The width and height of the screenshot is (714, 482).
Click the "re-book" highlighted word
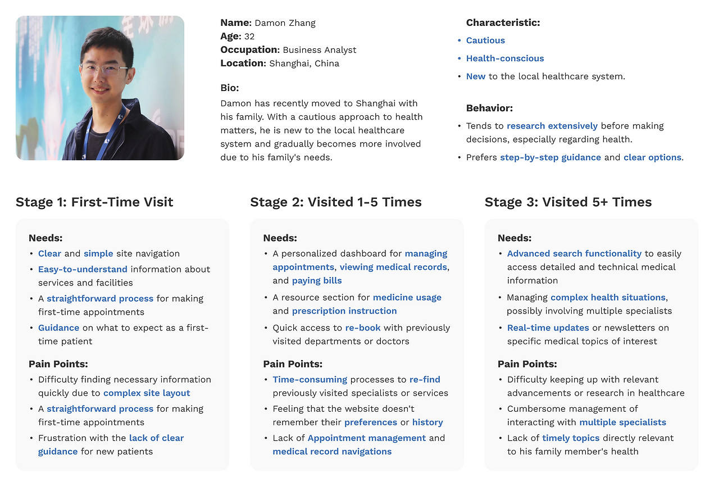pos(363,328)
